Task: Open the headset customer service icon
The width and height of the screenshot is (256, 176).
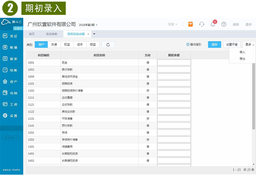Action: tap(202, 24)
